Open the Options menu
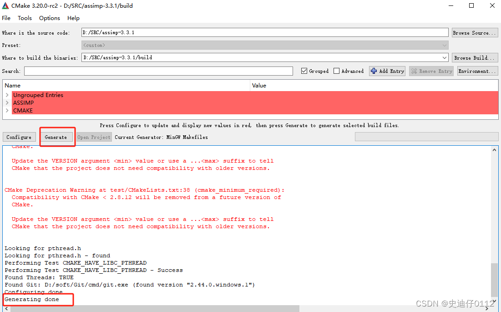Image resolution: width=501 pixels, height=312 pixels. click(x=50, y=18)
